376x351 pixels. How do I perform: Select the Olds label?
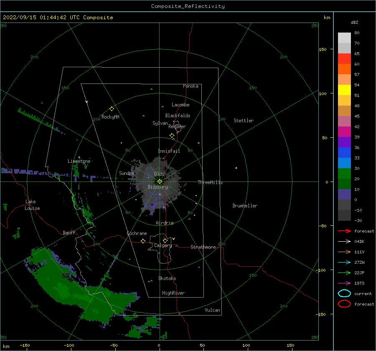[x=159, y=174]
